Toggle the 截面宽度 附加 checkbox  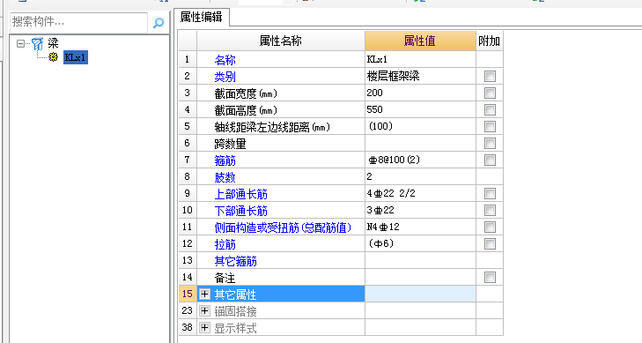point(490,93)
